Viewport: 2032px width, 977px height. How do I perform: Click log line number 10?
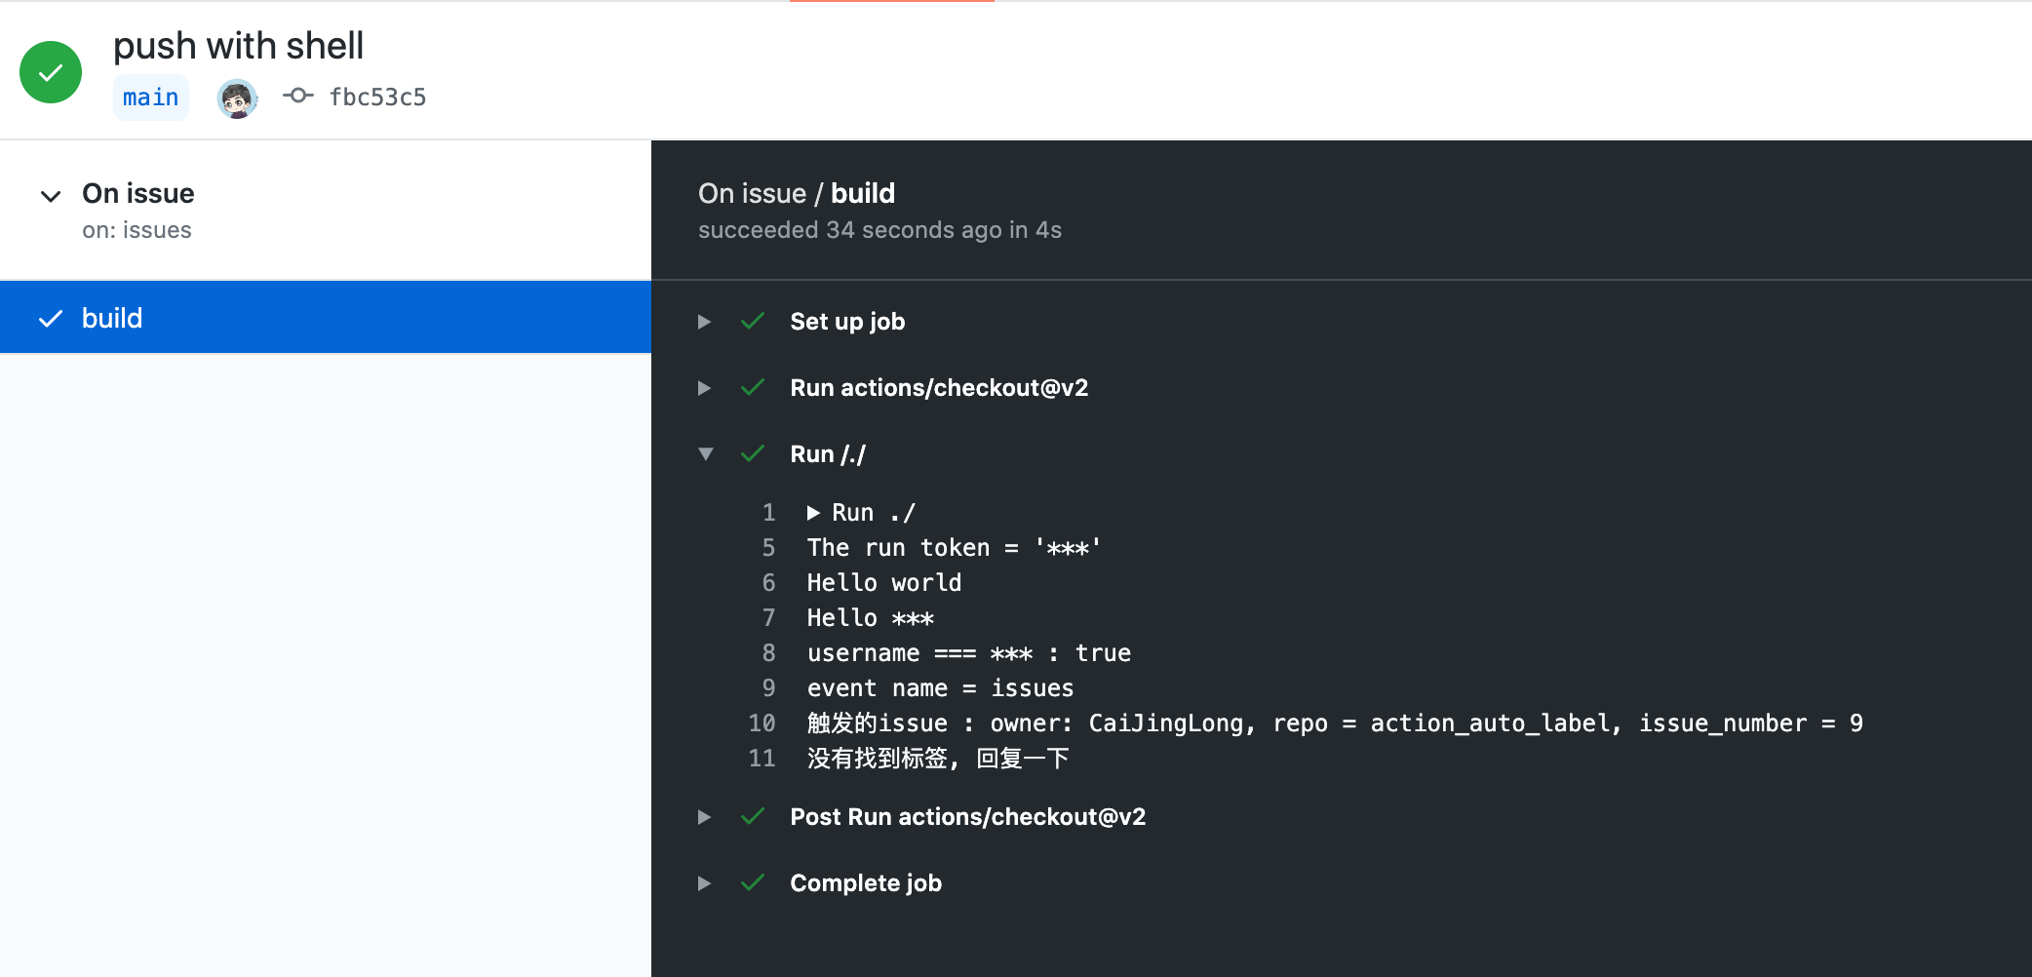click(x=762, y=723)
